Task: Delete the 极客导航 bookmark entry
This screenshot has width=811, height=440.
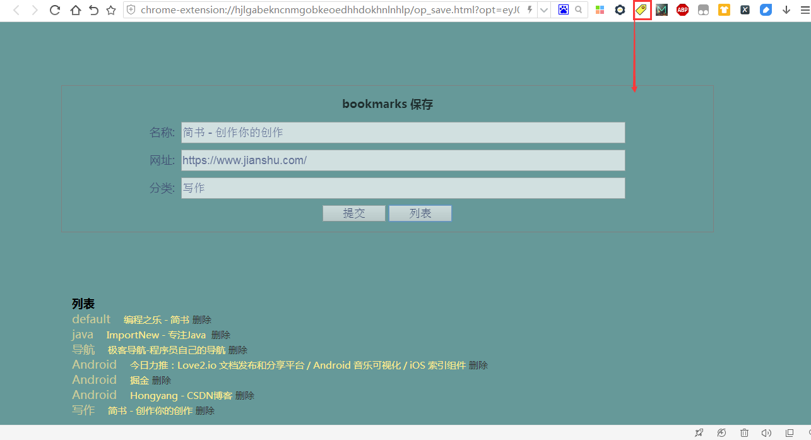Action: coord(238,350)
